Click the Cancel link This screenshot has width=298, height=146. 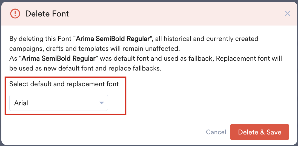click(x=216, y=132)
